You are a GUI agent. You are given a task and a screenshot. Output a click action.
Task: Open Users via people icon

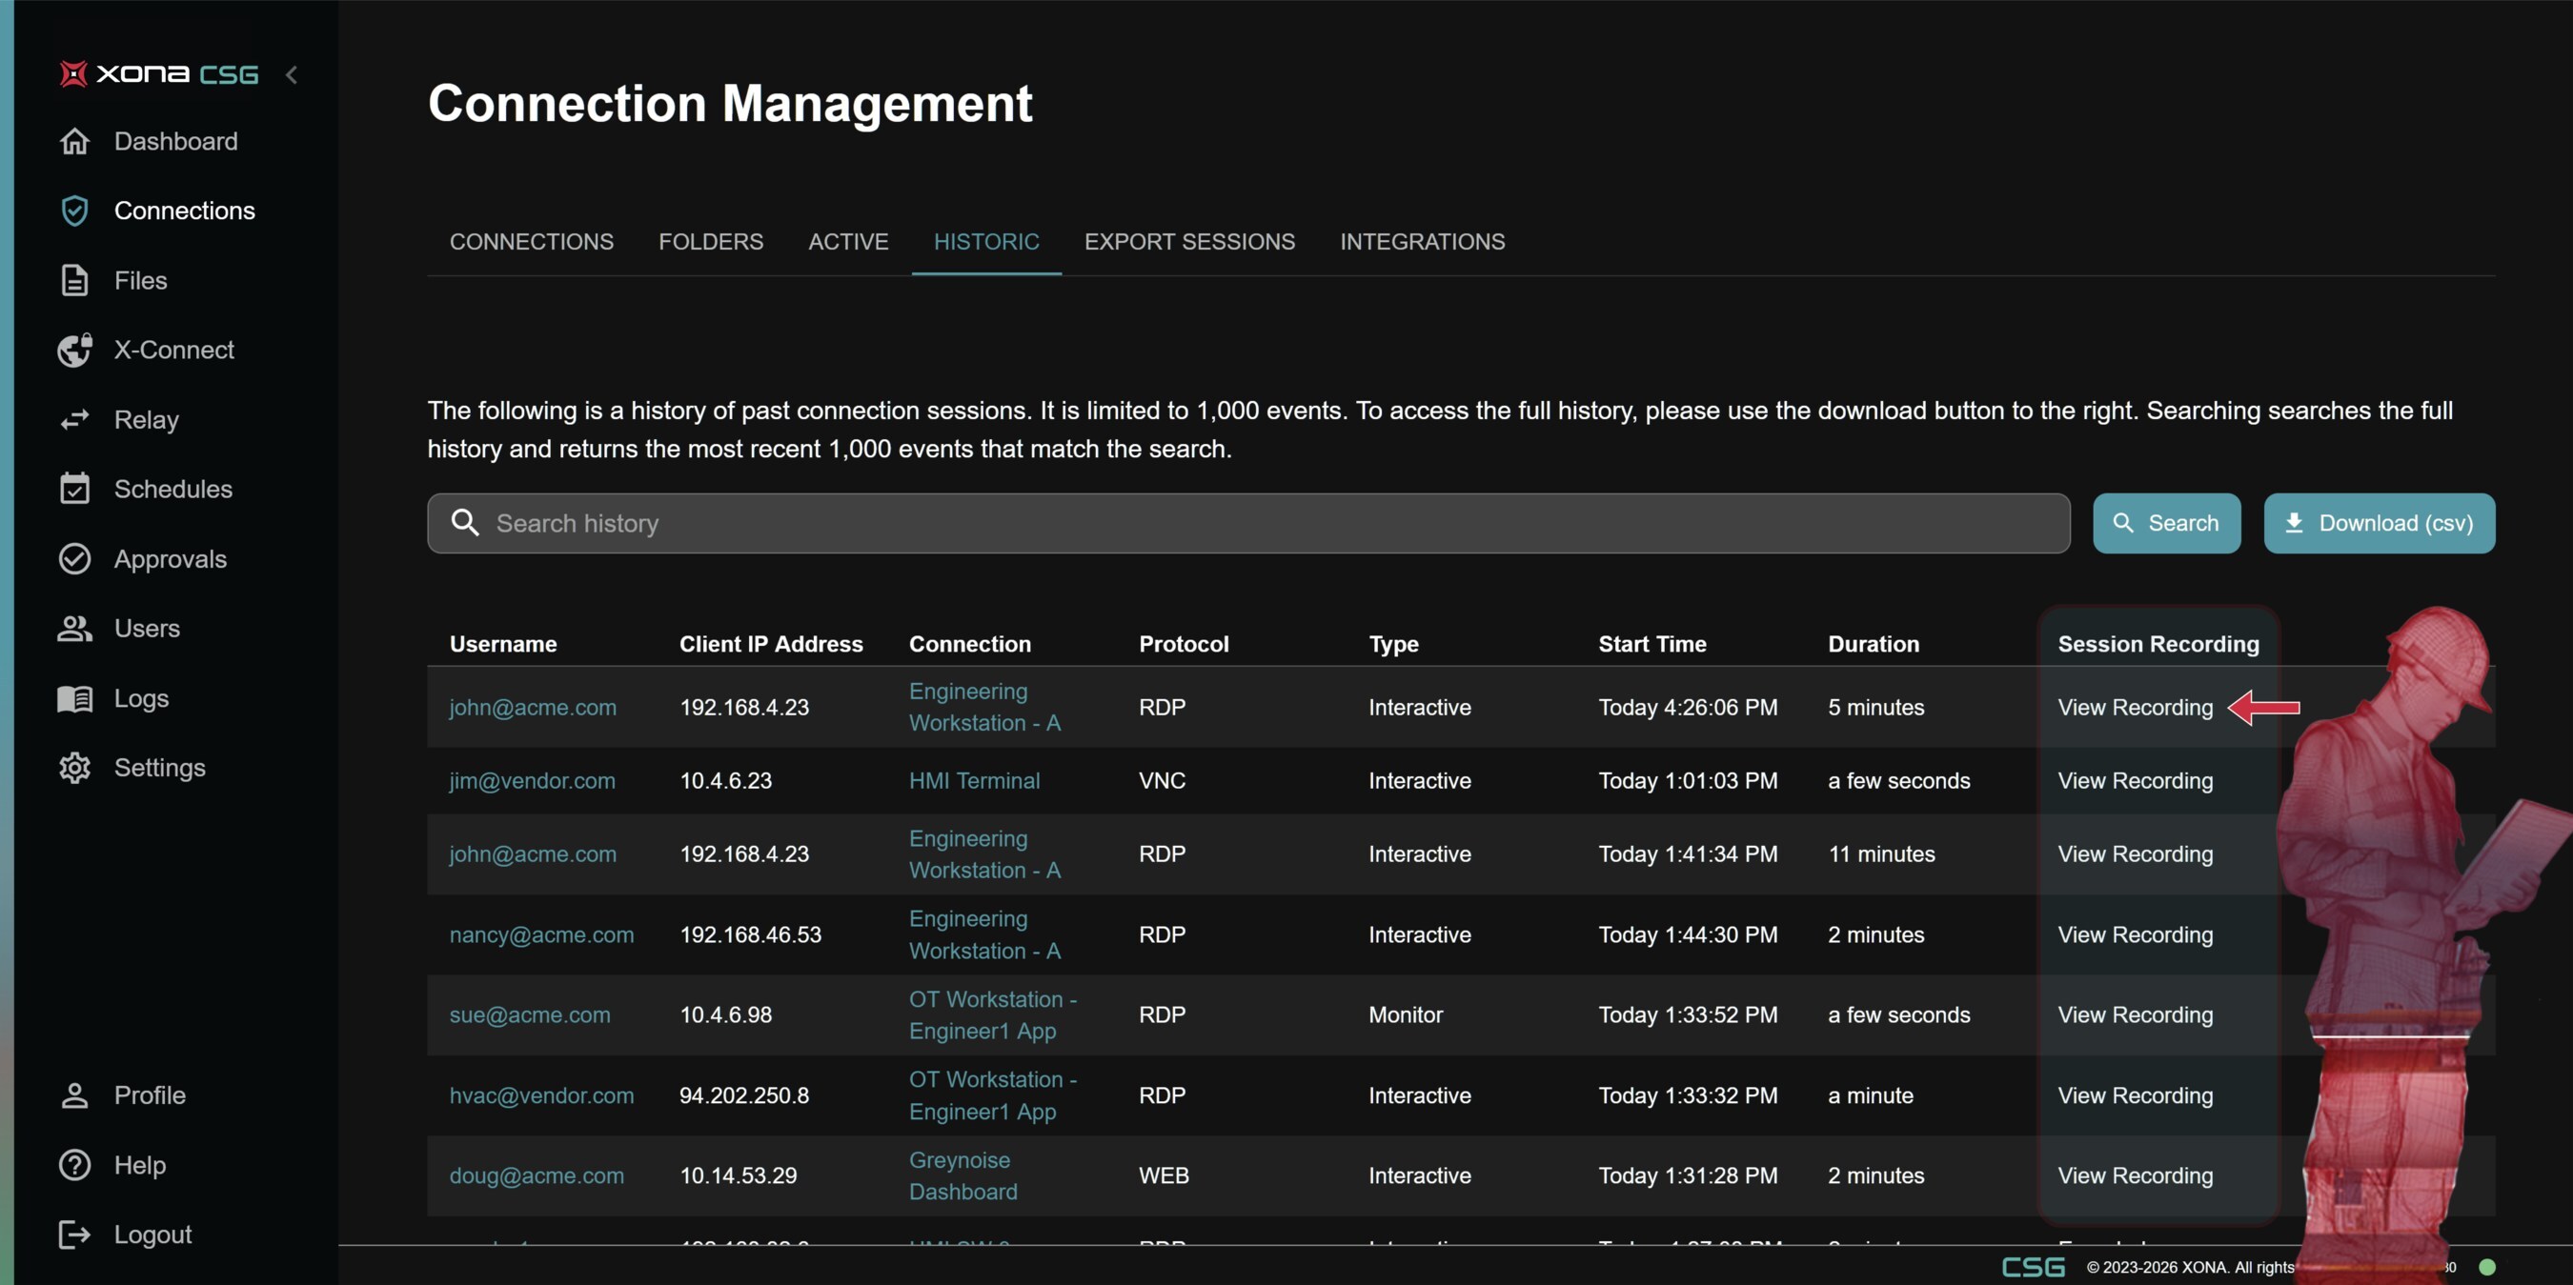[75, 628]
